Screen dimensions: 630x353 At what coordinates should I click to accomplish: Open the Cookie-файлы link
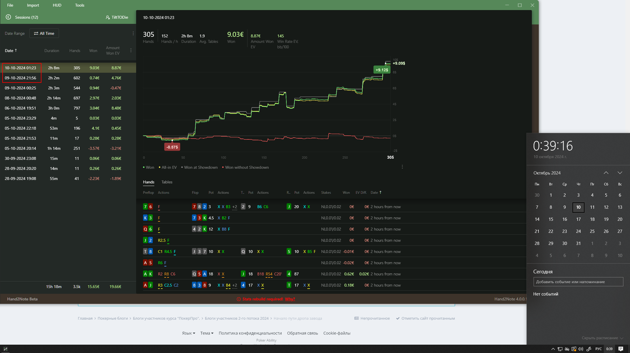[337, 333]
